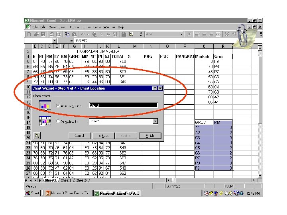
Task: Switch to the Sheet2 tab
Action: pos(66,180)
